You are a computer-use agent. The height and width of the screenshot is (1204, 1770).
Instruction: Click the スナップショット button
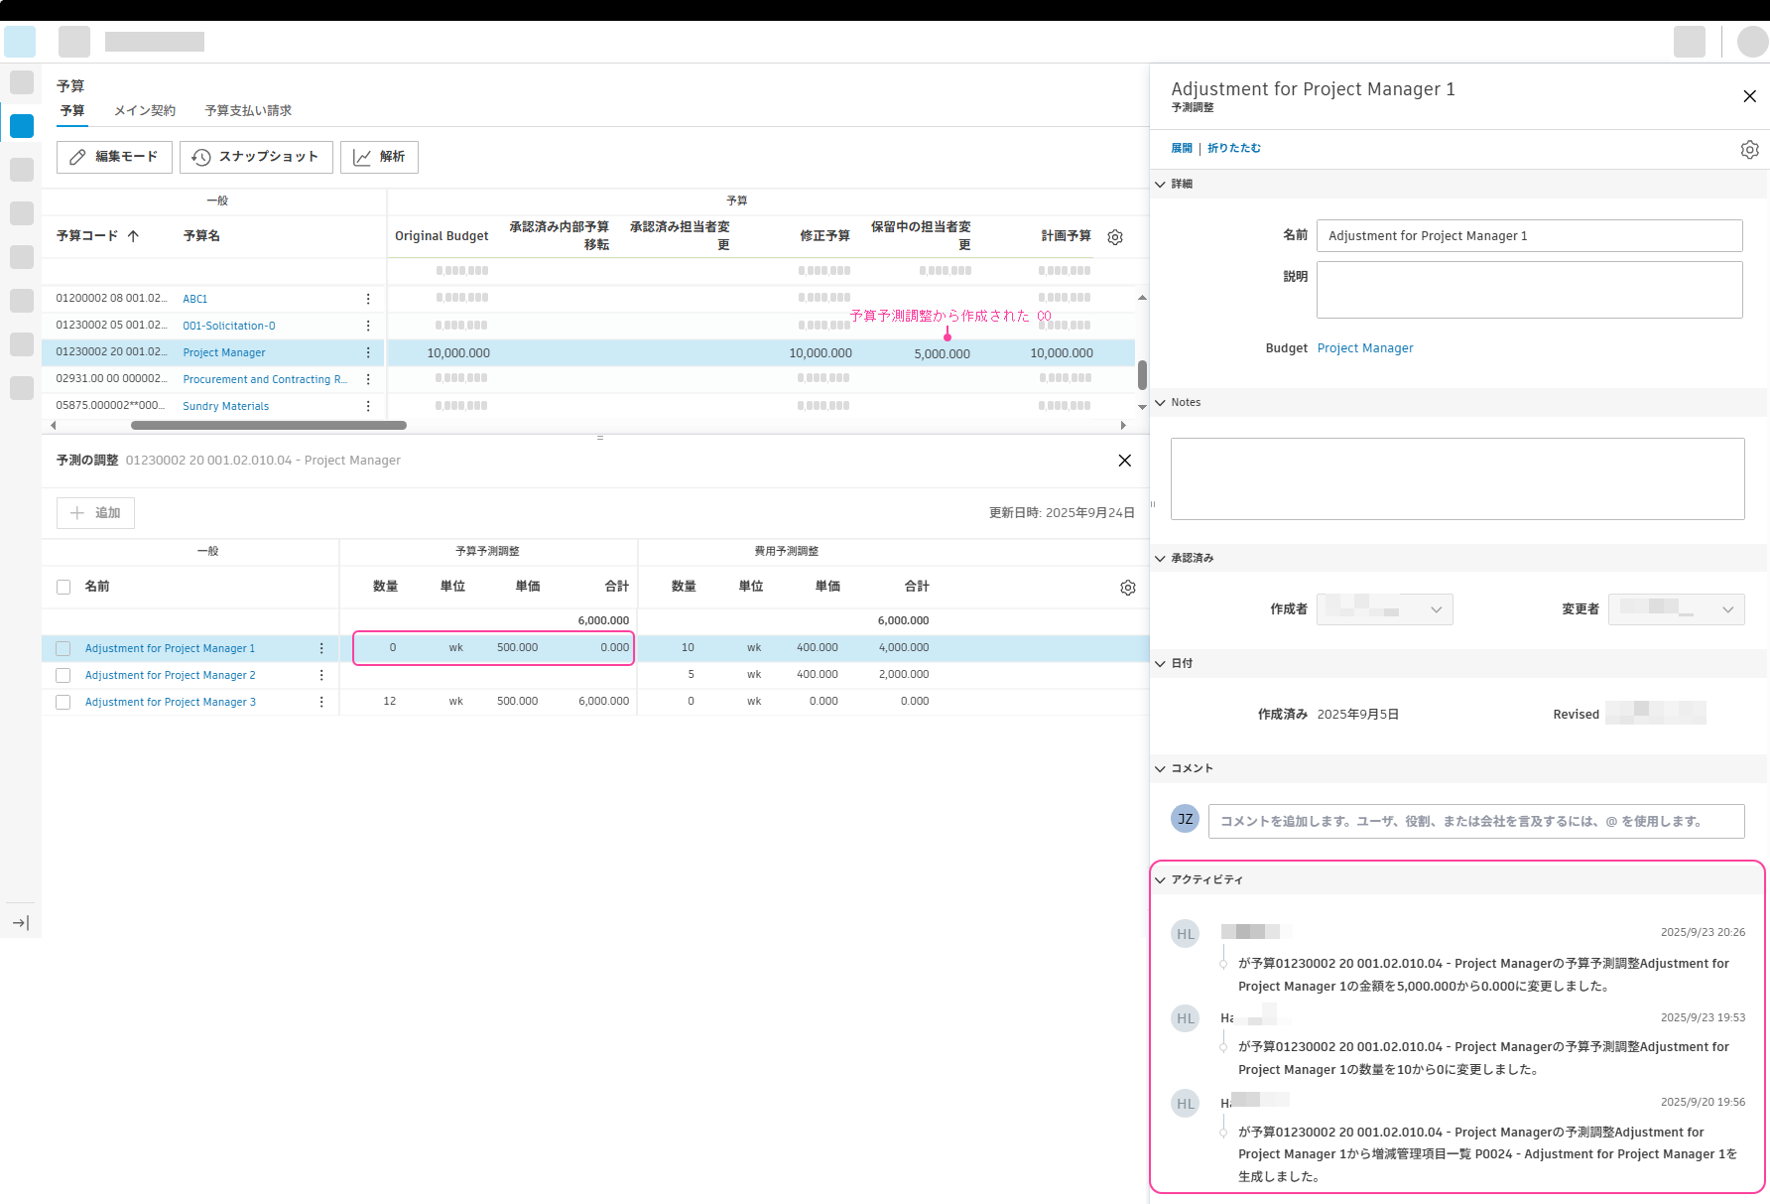point(256,157)
